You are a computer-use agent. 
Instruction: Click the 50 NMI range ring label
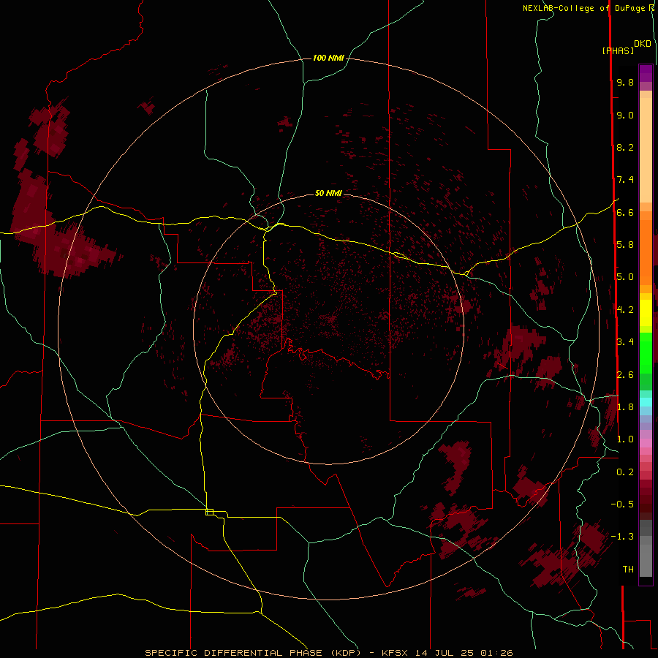[x=328, y=193]
